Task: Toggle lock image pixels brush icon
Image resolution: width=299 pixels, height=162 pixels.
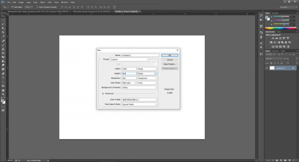Action: (275, 63)
